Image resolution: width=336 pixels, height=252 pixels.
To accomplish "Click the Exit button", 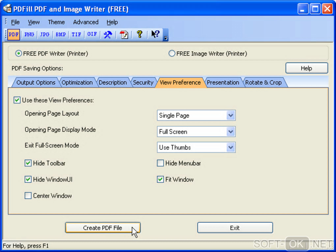I will click(x=235, y=228).
